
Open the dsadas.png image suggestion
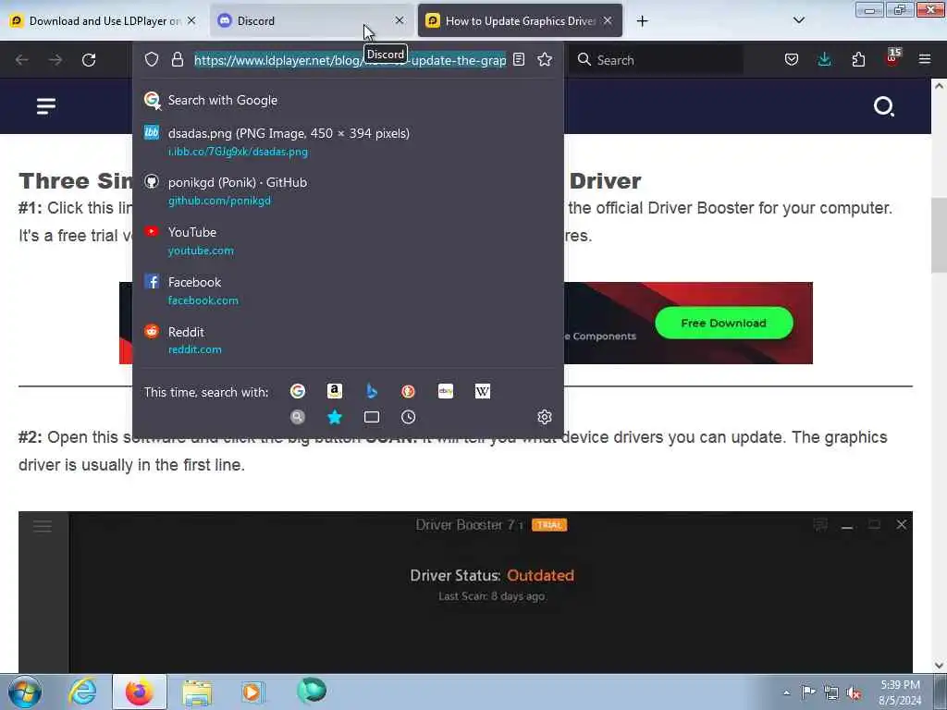[x=348, y=141]
